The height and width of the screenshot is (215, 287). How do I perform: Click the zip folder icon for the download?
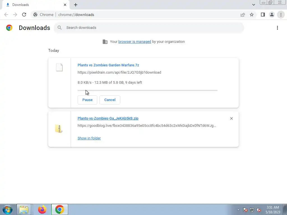click(x=59, y=129)
